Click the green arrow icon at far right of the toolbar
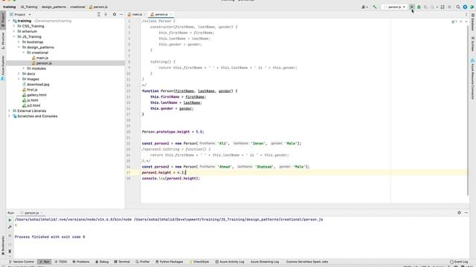The height and width of the screenshot is (267, 476). (x=472, y=7)
